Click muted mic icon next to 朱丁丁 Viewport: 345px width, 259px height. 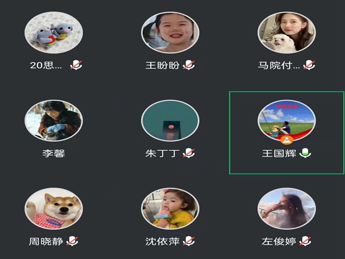tap(189, 153)
